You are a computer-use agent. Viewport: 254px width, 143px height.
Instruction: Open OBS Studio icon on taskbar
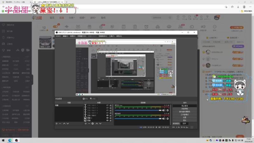(x=17, y=140)
